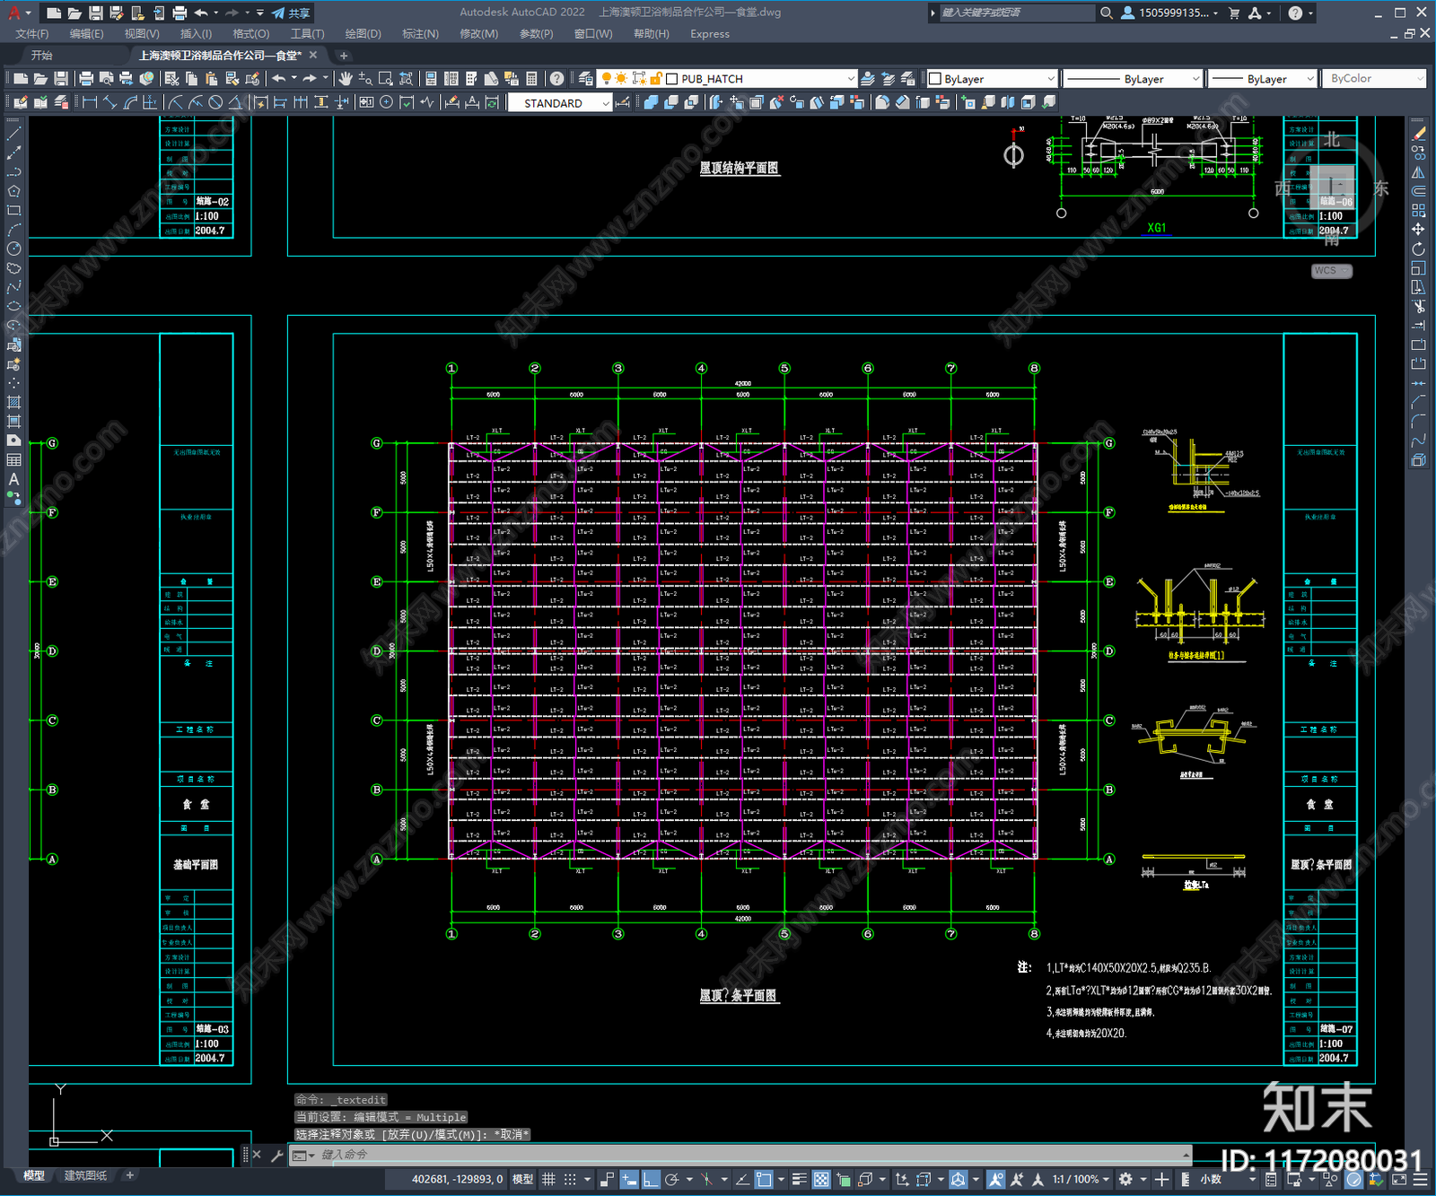The width and height of the screenshot is (1436, 1196).
Task: Select the Move tool in modify toolbar
Action: coord(1418,230)
